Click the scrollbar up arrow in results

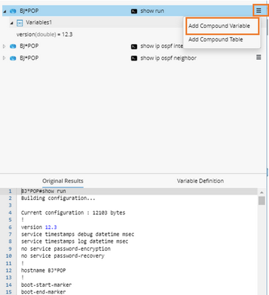tap(262, 193)
